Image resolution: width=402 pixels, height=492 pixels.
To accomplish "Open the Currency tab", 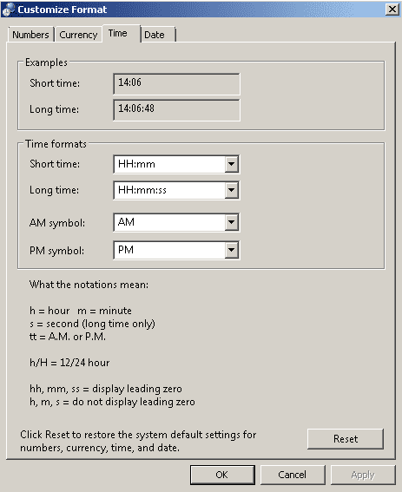I will [78, 35].
